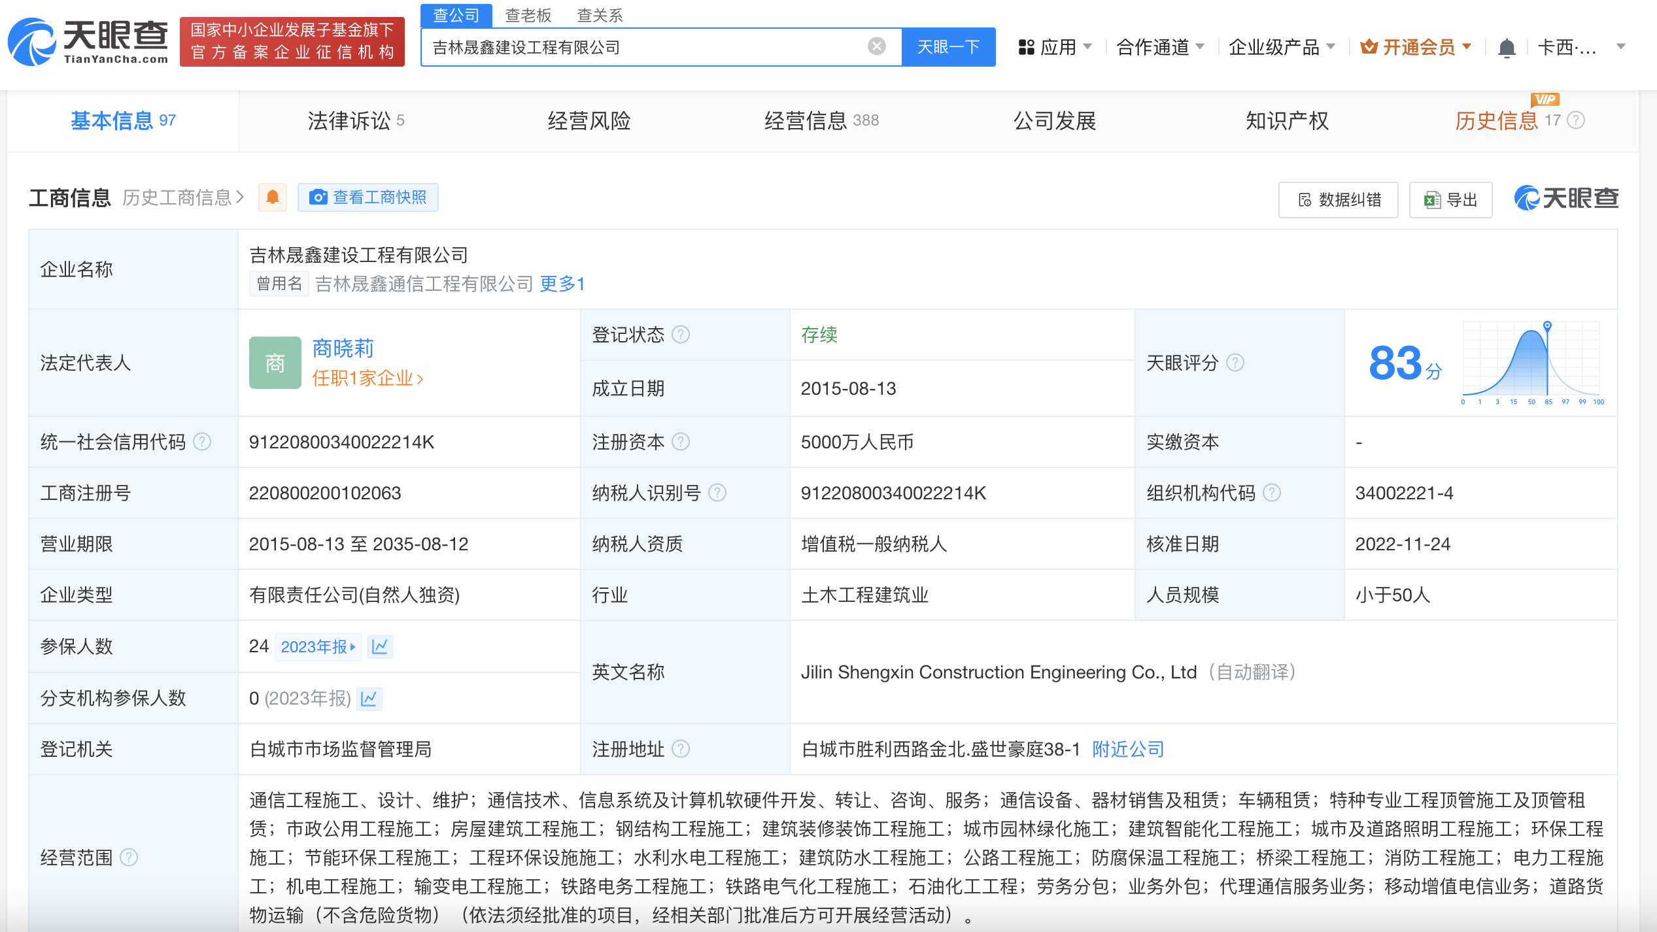Click help icon next to 注册资本
1657x932 pixels.
681,442
